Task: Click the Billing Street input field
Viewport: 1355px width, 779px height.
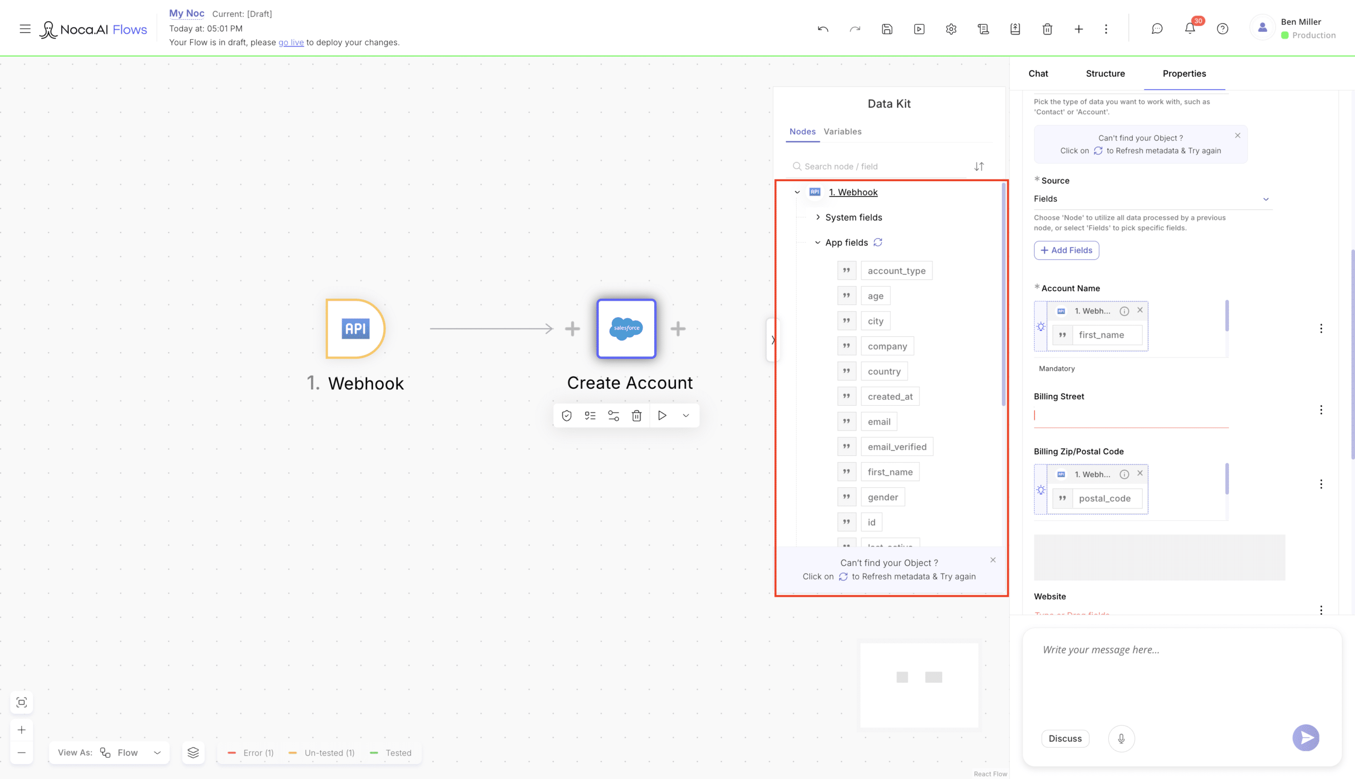Action: [x=1131, y=416]
